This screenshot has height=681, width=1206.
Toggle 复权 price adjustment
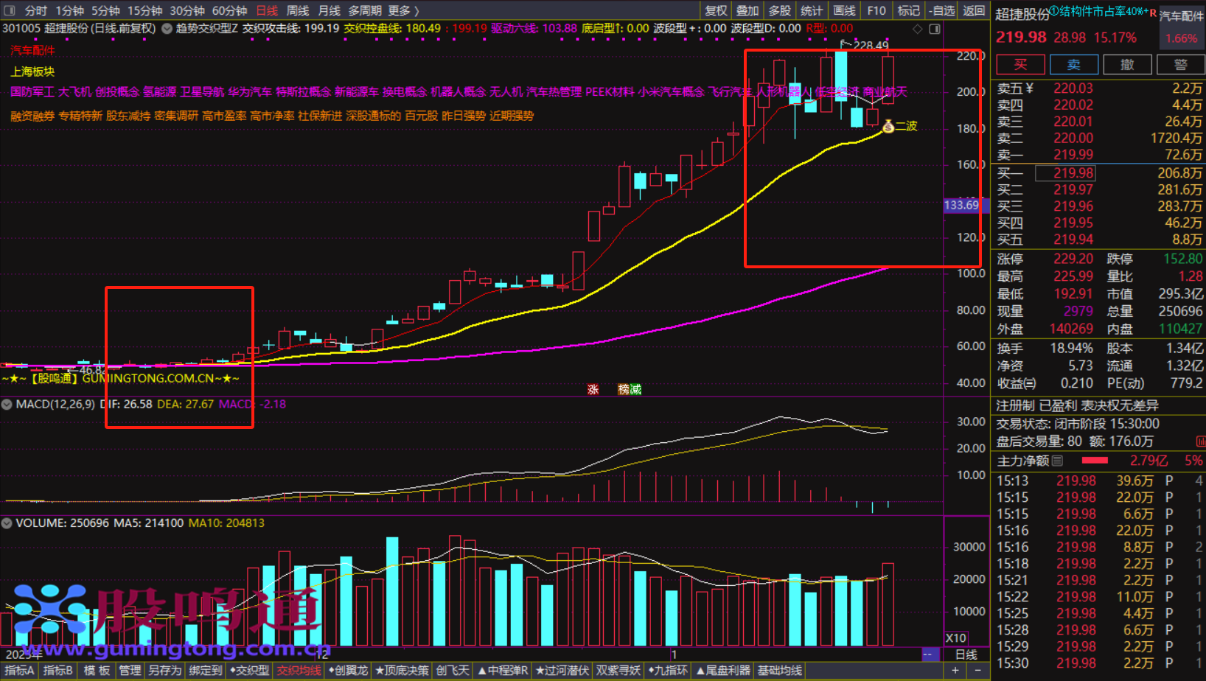716,10
